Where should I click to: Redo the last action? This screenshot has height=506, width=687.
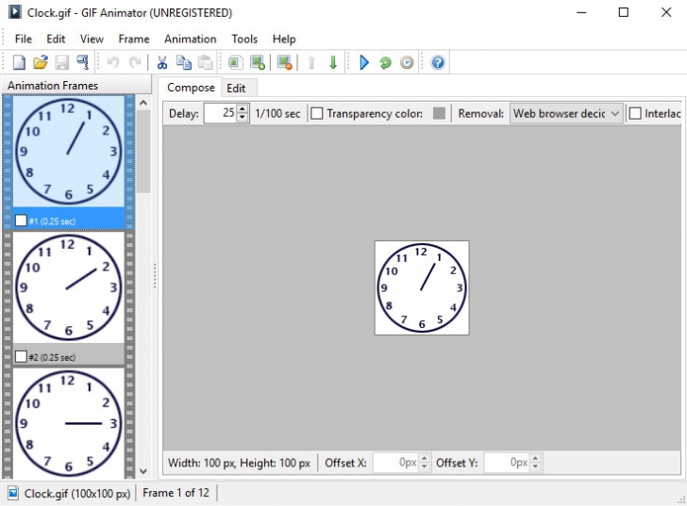[x=135, y=62]
